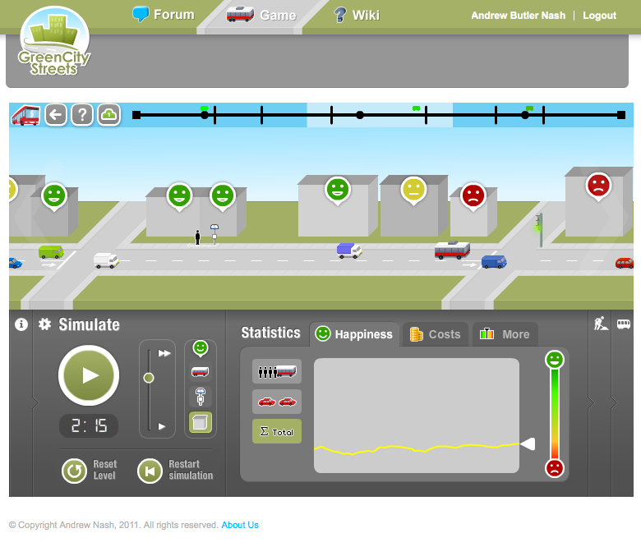Click the info icon beside Simulate
The width and height of the screenshot is (641, 556).
point(21,324)
